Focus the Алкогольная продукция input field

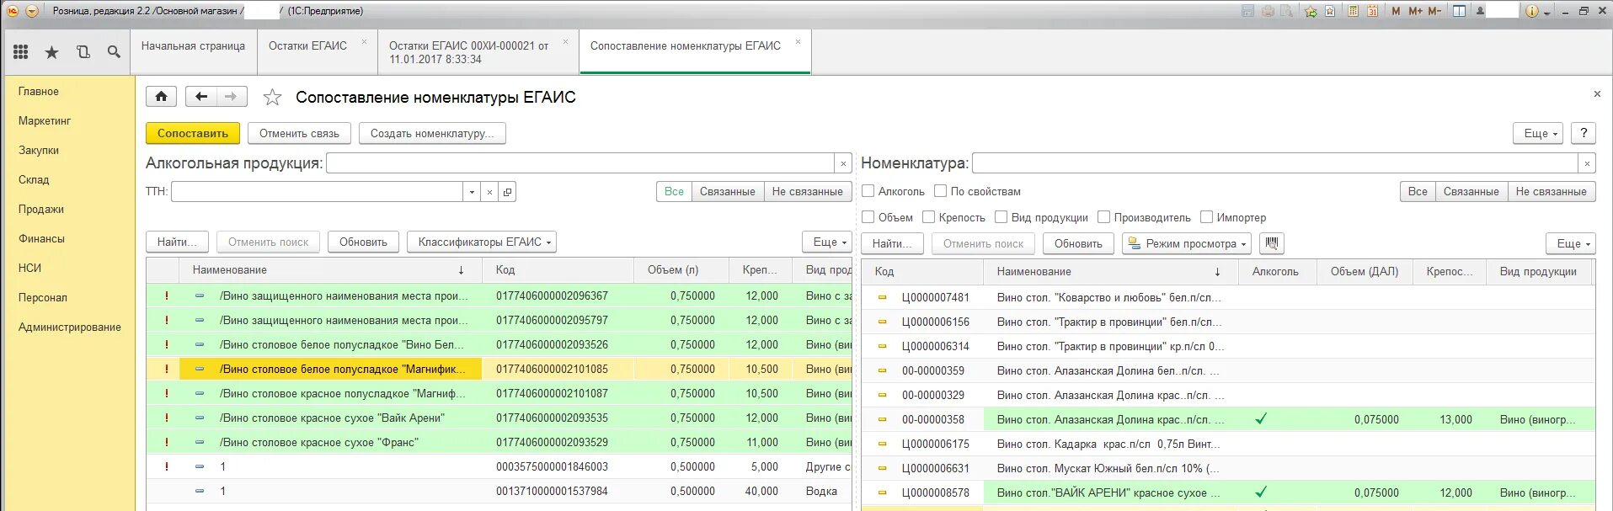coord(580,163)
